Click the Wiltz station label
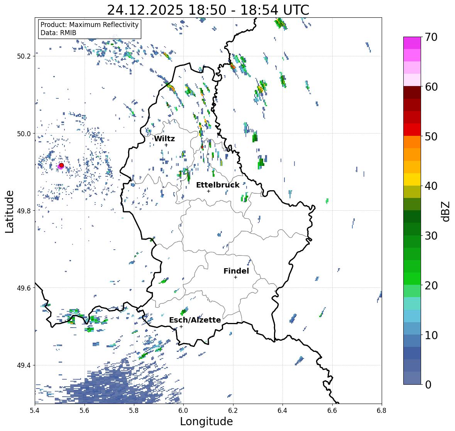This screenshot has width=455, height=431. point(164,139)
